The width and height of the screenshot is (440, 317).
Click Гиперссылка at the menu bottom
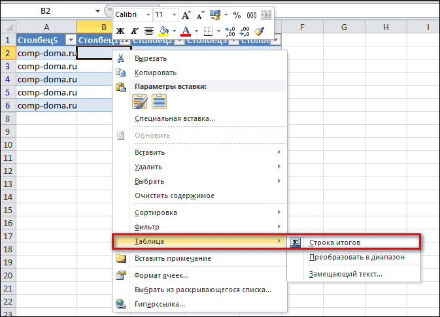(x=159, y=304)
